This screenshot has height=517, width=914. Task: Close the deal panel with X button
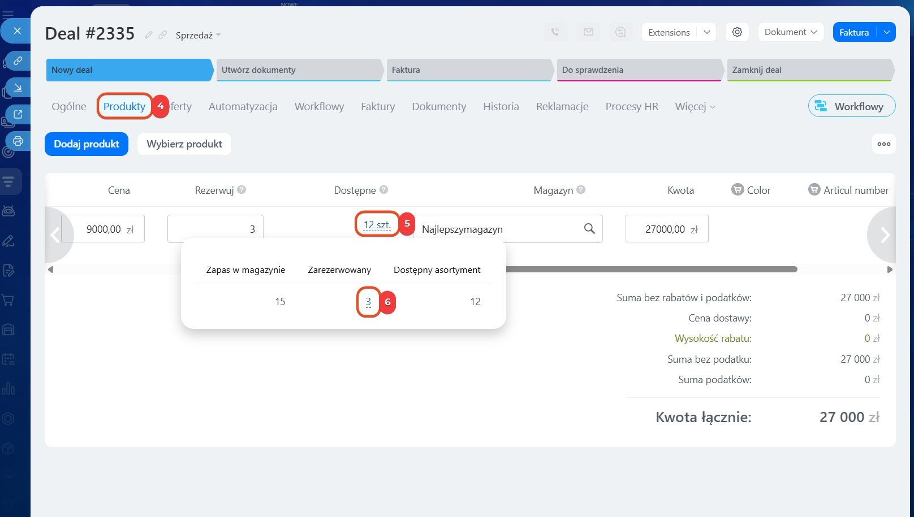coord(17,31)
